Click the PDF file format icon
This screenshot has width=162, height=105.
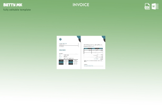tap(147, 6)
